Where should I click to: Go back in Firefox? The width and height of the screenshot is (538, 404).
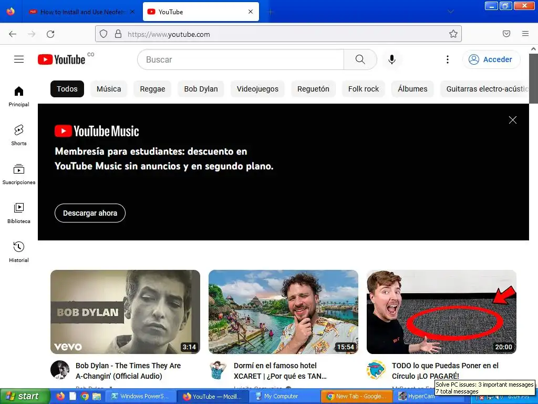(13, 34)
